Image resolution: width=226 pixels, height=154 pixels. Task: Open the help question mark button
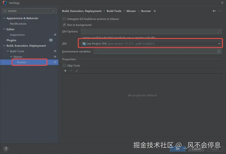point(6,149)
